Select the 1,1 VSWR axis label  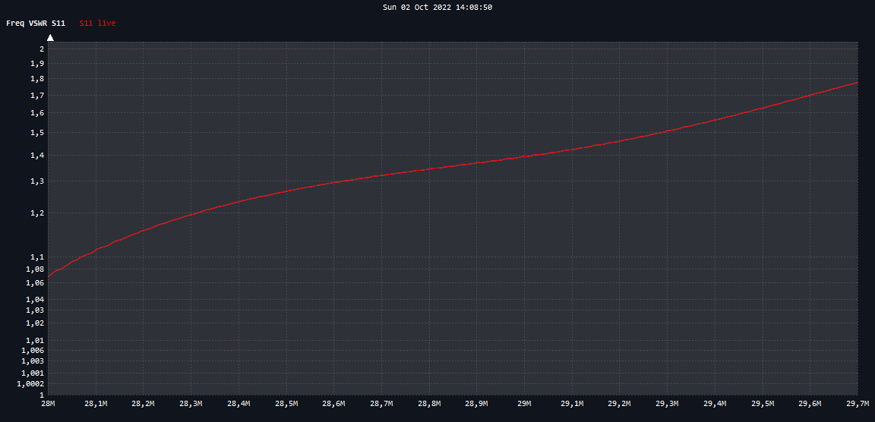(36, 257)
